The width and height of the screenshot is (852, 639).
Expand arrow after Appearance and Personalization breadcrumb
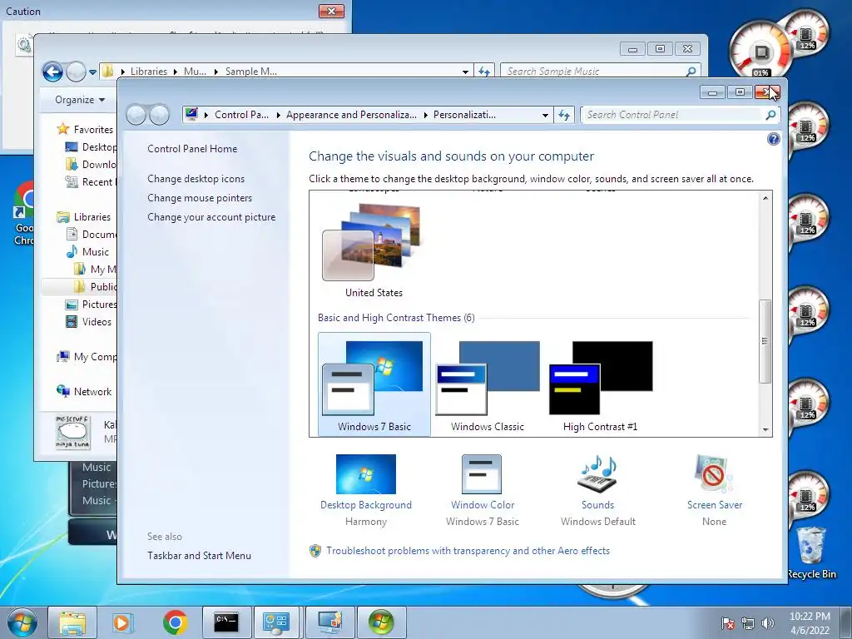point(425,115)
